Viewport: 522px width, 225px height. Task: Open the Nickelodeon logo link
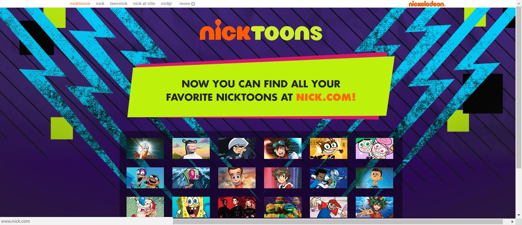[x=427, y=4]
